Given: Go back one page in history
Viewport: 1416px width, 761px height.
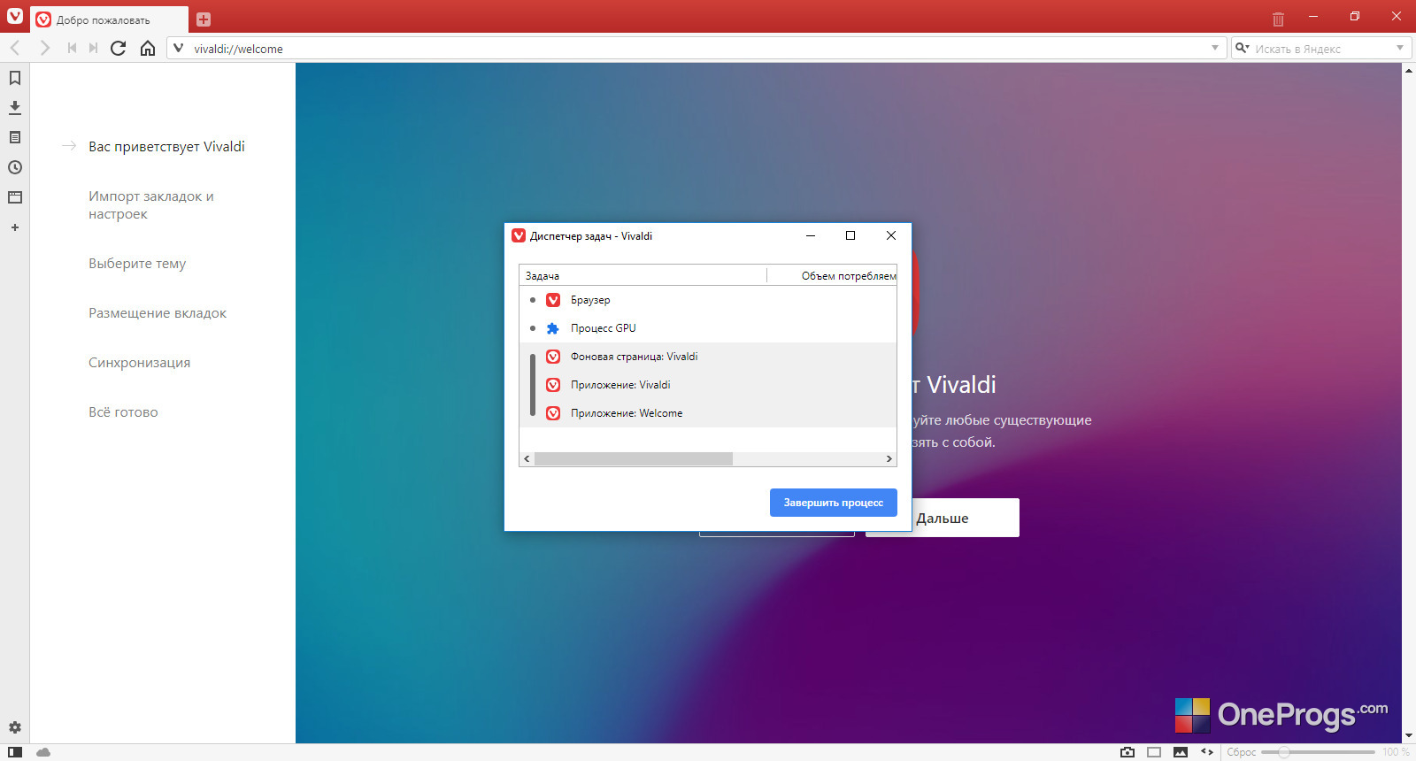Looking at the screenshot, I should (15, 48).
